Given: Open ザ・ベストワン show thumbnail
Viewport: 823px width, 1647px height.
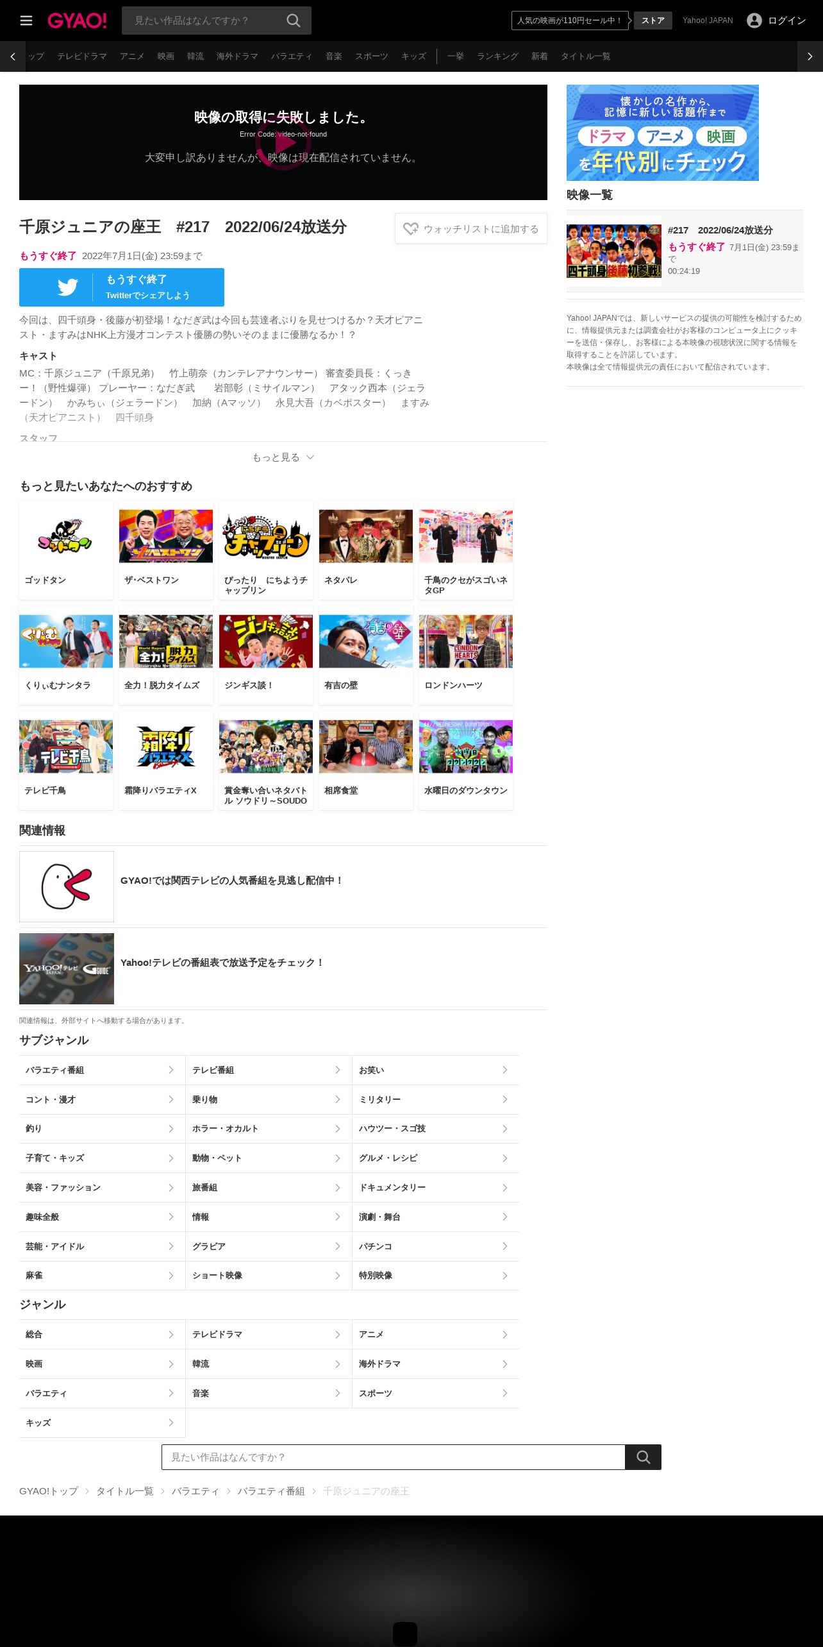Looking at the screenshot, I should point(166,536).
